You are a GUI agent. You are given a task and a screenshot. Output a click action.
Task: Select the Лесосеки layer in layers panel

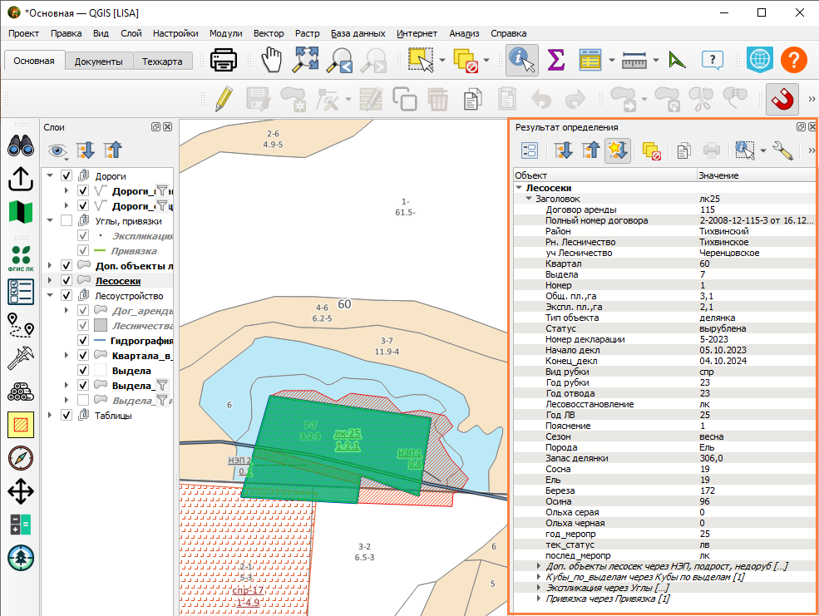click(x=118, y=281)
